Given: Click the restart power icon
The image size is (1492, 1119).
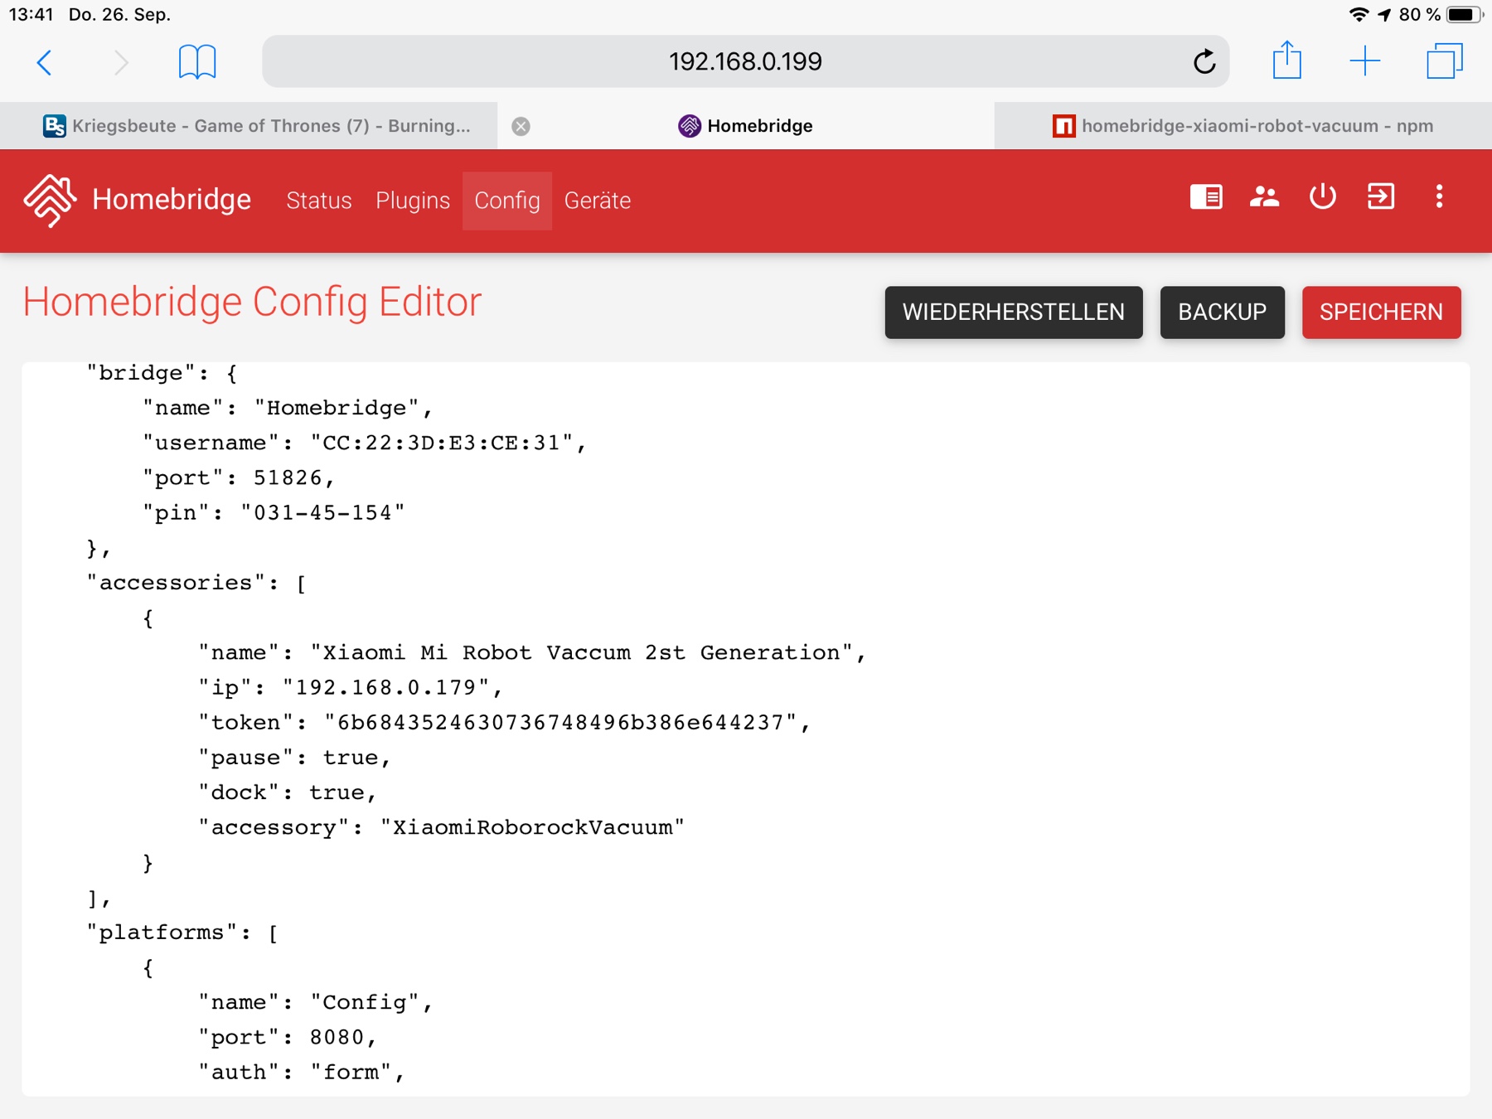Looking at the screenshot, I should click(1322, 197).
